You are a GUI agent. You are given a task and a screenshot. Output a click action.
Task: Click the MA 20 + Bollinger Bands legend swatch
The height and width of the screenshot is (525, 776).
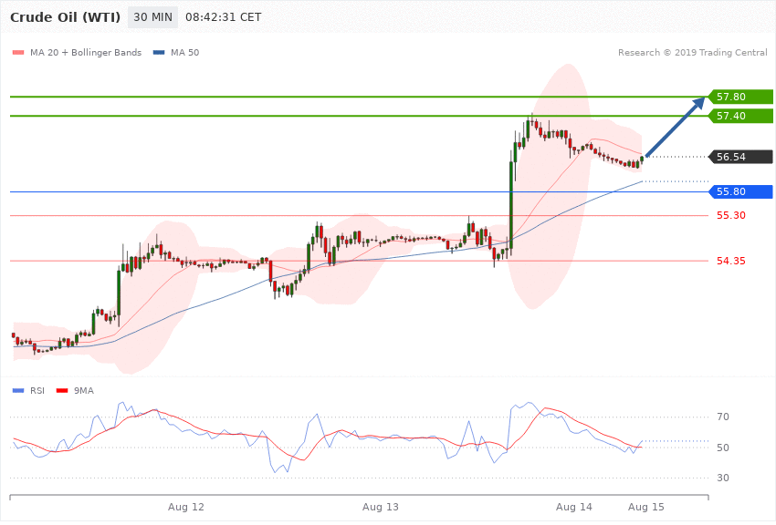point(18,53)
